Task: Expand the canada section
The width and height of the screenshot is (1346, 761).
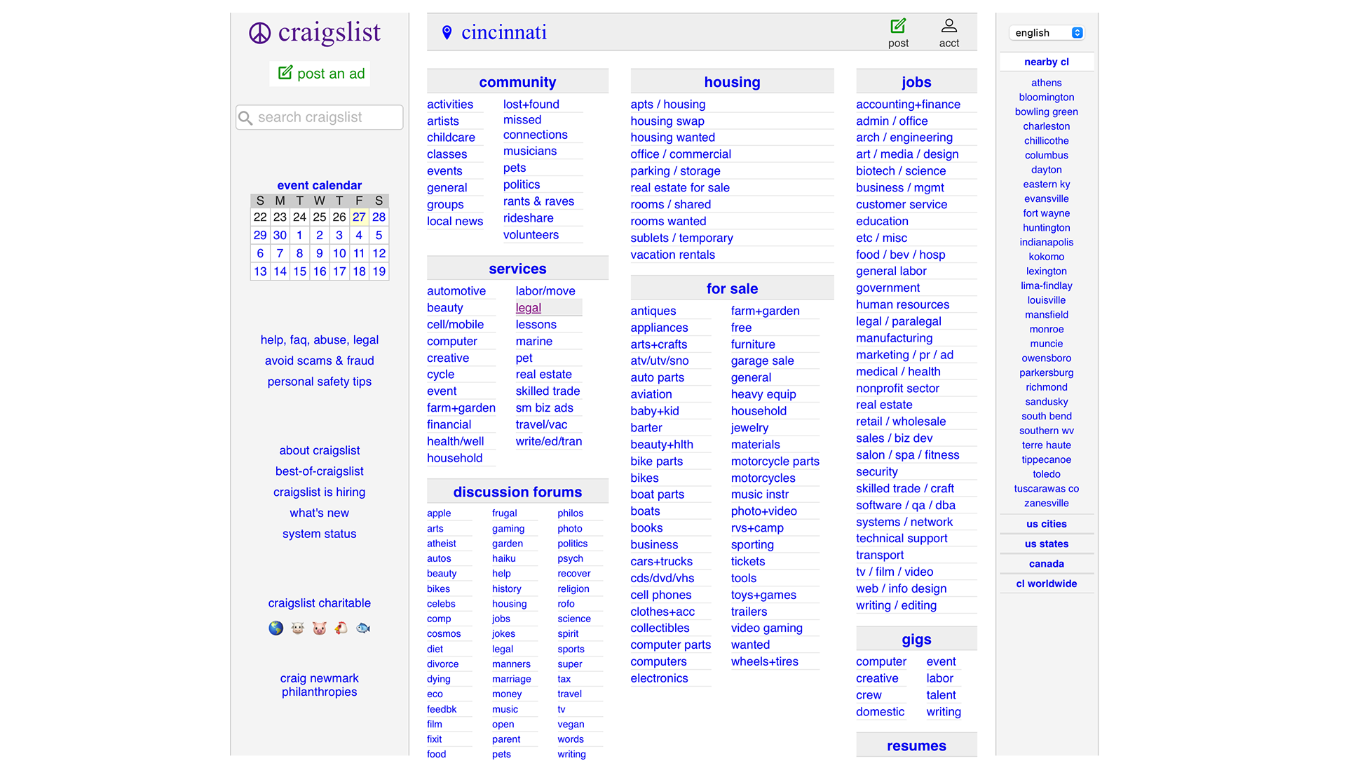Action: 1046,563
